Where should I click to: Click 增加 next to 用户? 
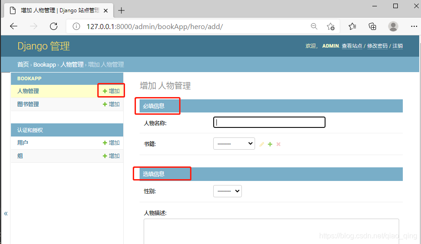click(x=111, y=143)
